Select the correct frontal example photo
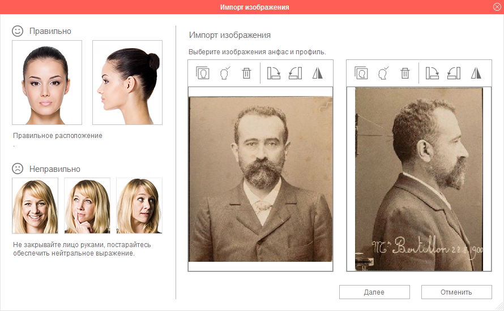504x311 pixels. [x=47, y=83]
